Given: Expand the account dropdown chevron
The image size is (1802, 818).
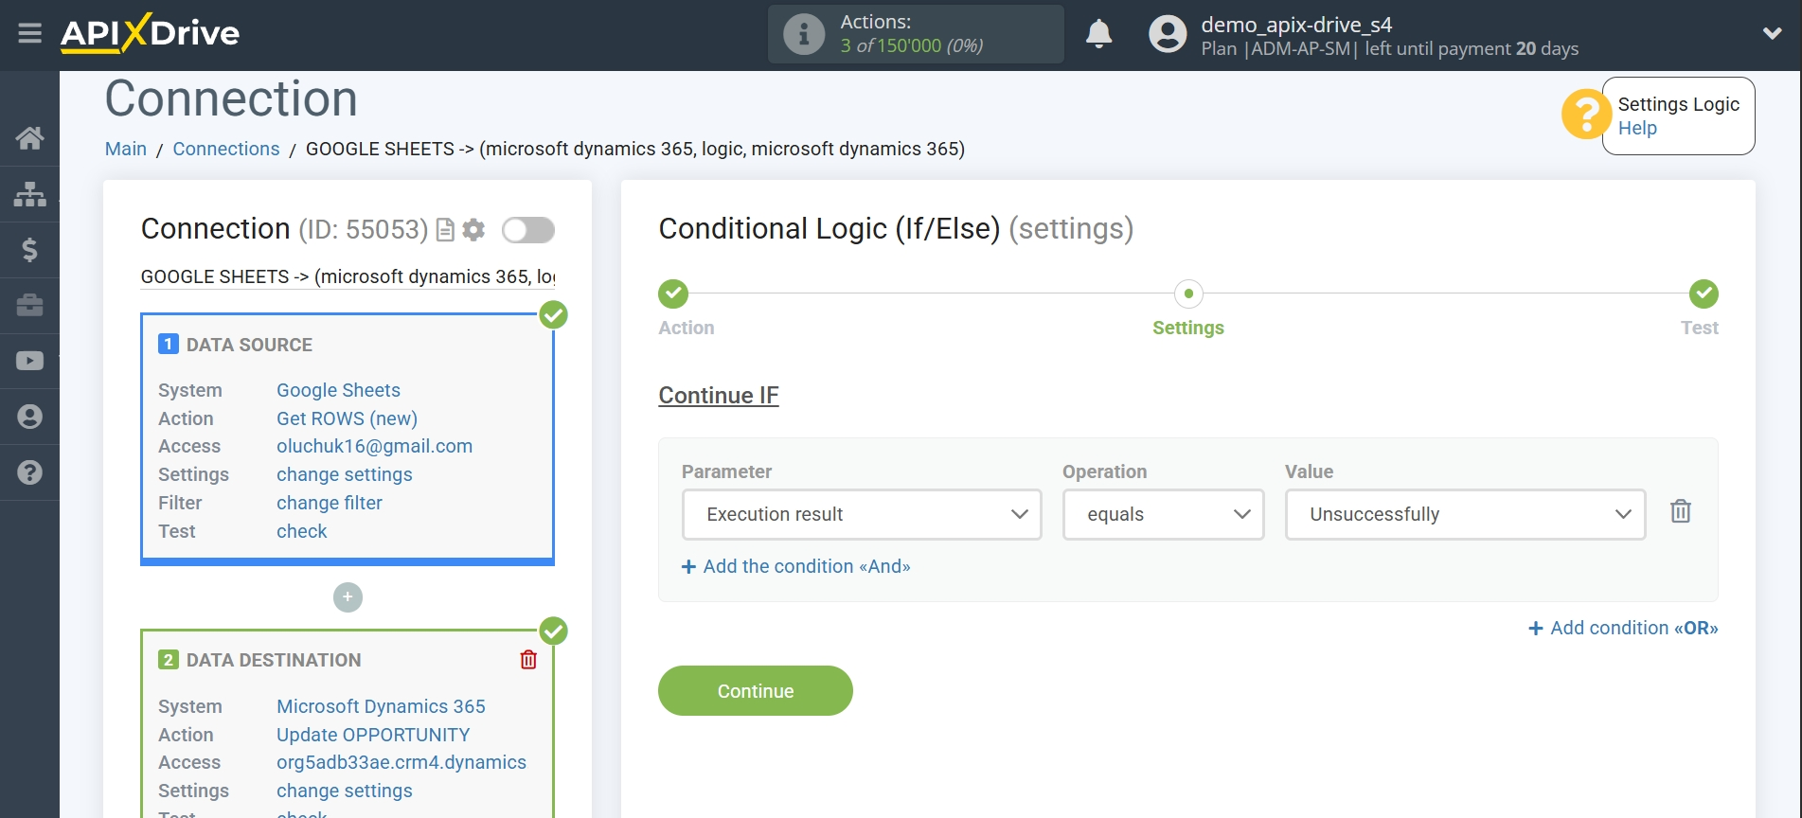Looking at the screenshot, I should click(1772, 34).
